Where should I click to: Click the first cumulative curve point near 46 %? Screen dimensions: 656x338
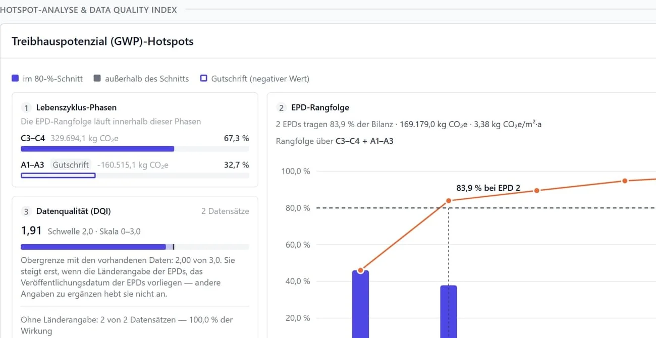coord(360,270)
